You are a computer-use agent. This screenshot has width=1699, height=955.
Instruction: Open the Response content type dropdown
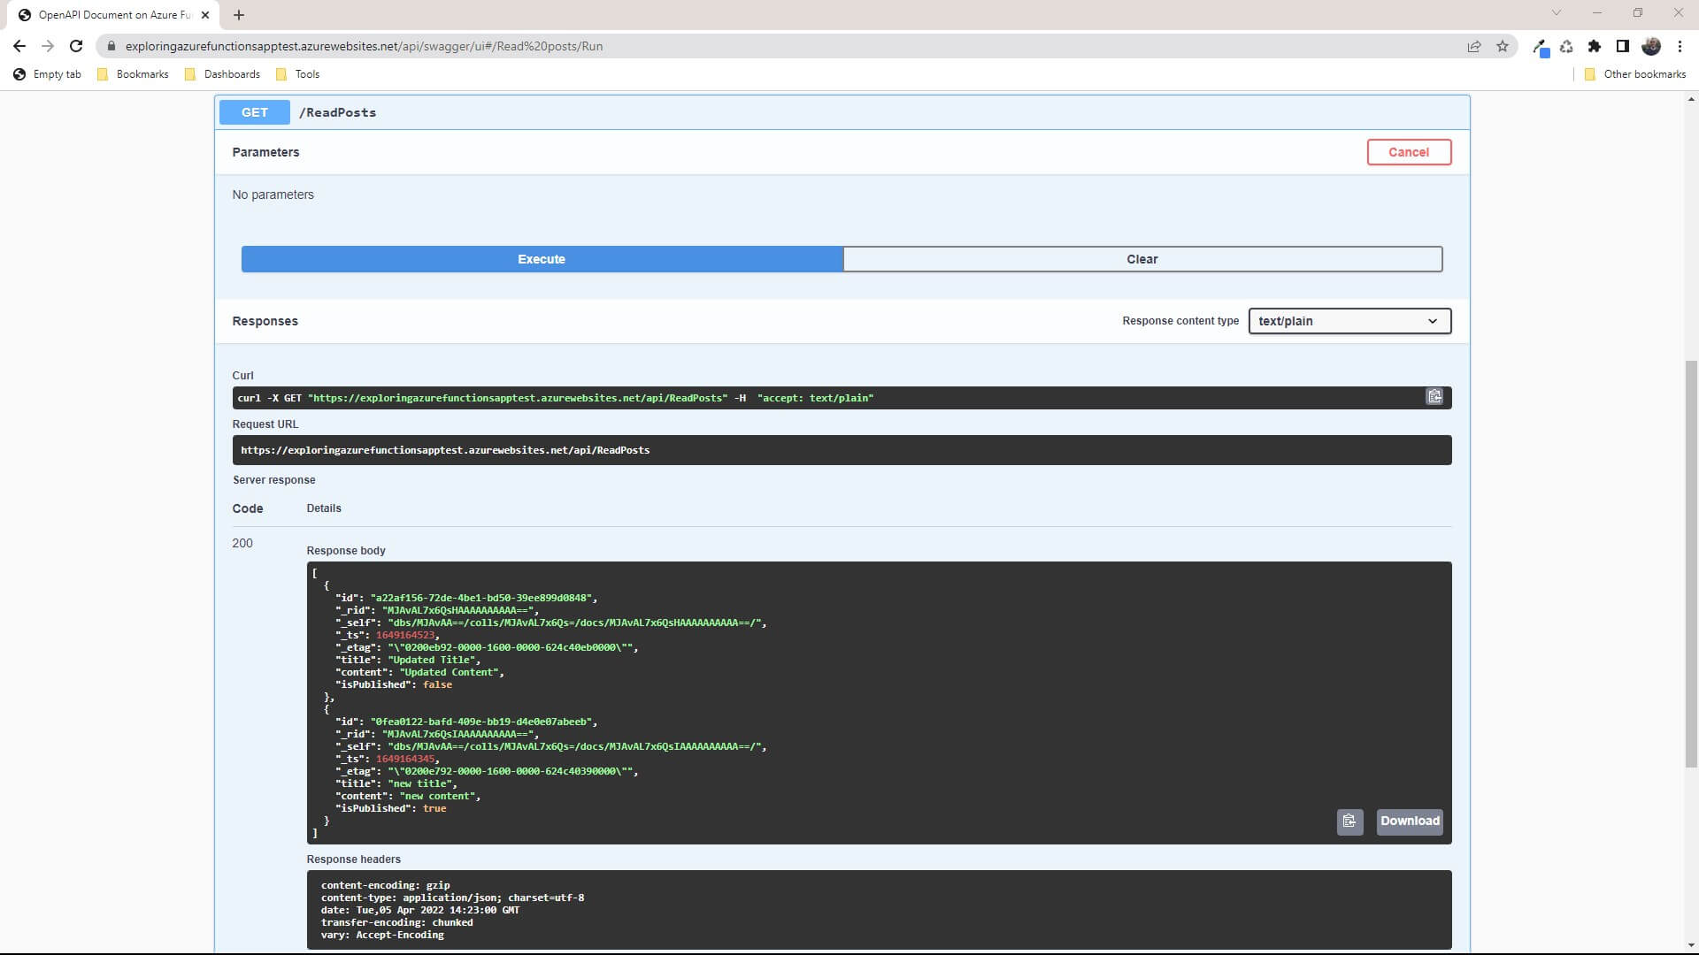(1349, 321)
